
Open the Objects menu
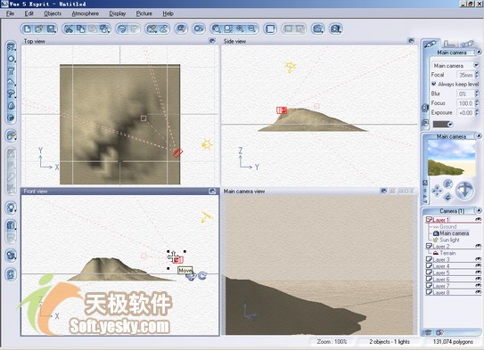53,13
